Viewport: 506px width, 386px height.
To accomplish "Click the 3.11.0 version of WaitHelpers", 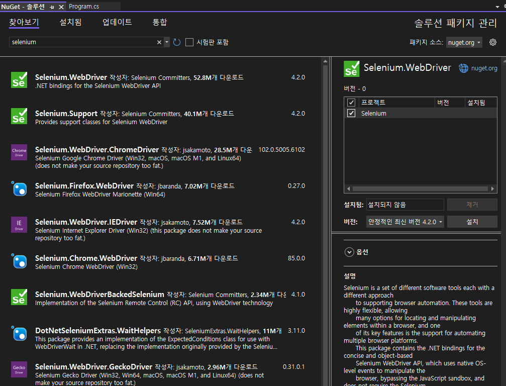I will click(x=296, y=331).
